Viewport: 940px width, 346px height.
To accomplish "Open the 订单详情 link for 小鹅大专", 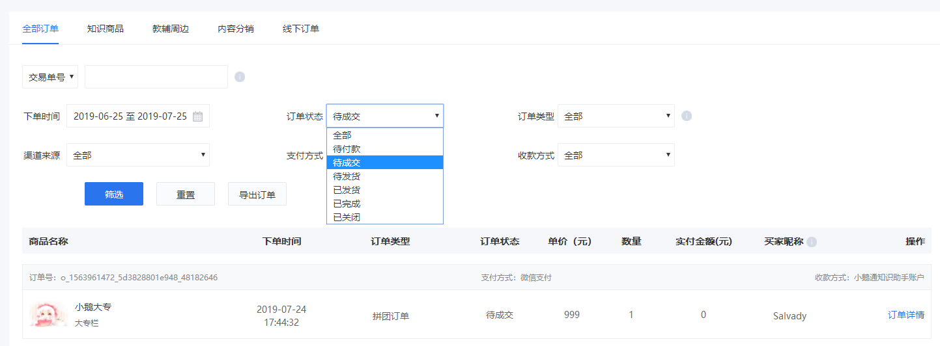I will (906, 315).
